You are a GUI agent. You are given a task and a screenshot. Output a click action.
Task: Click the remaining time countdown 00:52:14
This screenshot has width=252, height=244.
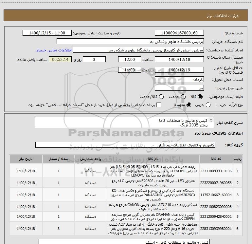click(x=60, y=59)
